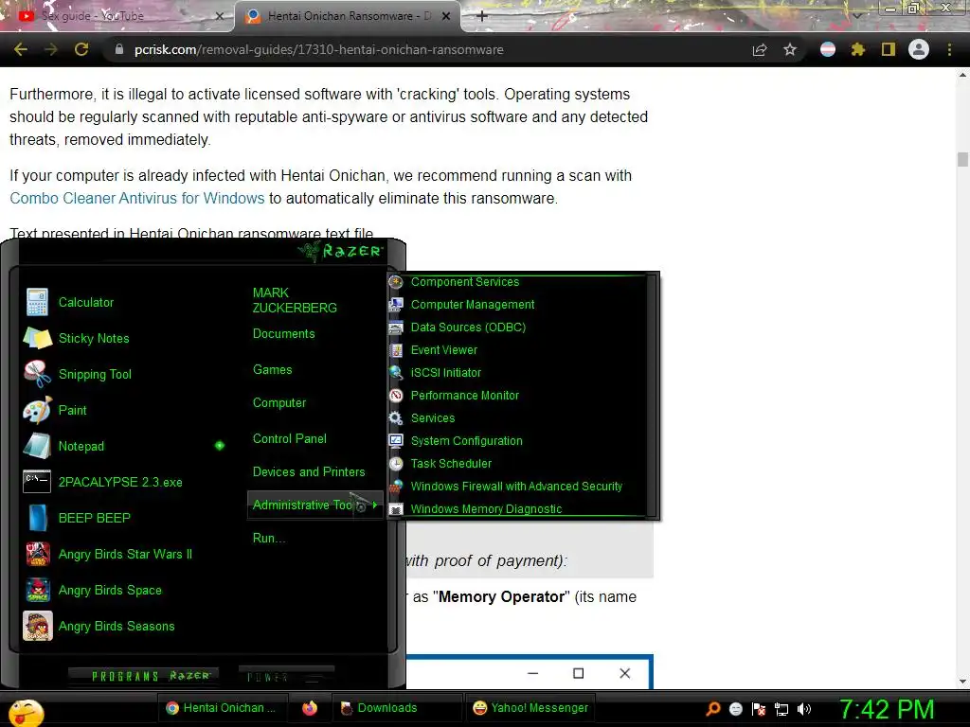Open the BEEP BEEP blue icon

click(38, 518)
